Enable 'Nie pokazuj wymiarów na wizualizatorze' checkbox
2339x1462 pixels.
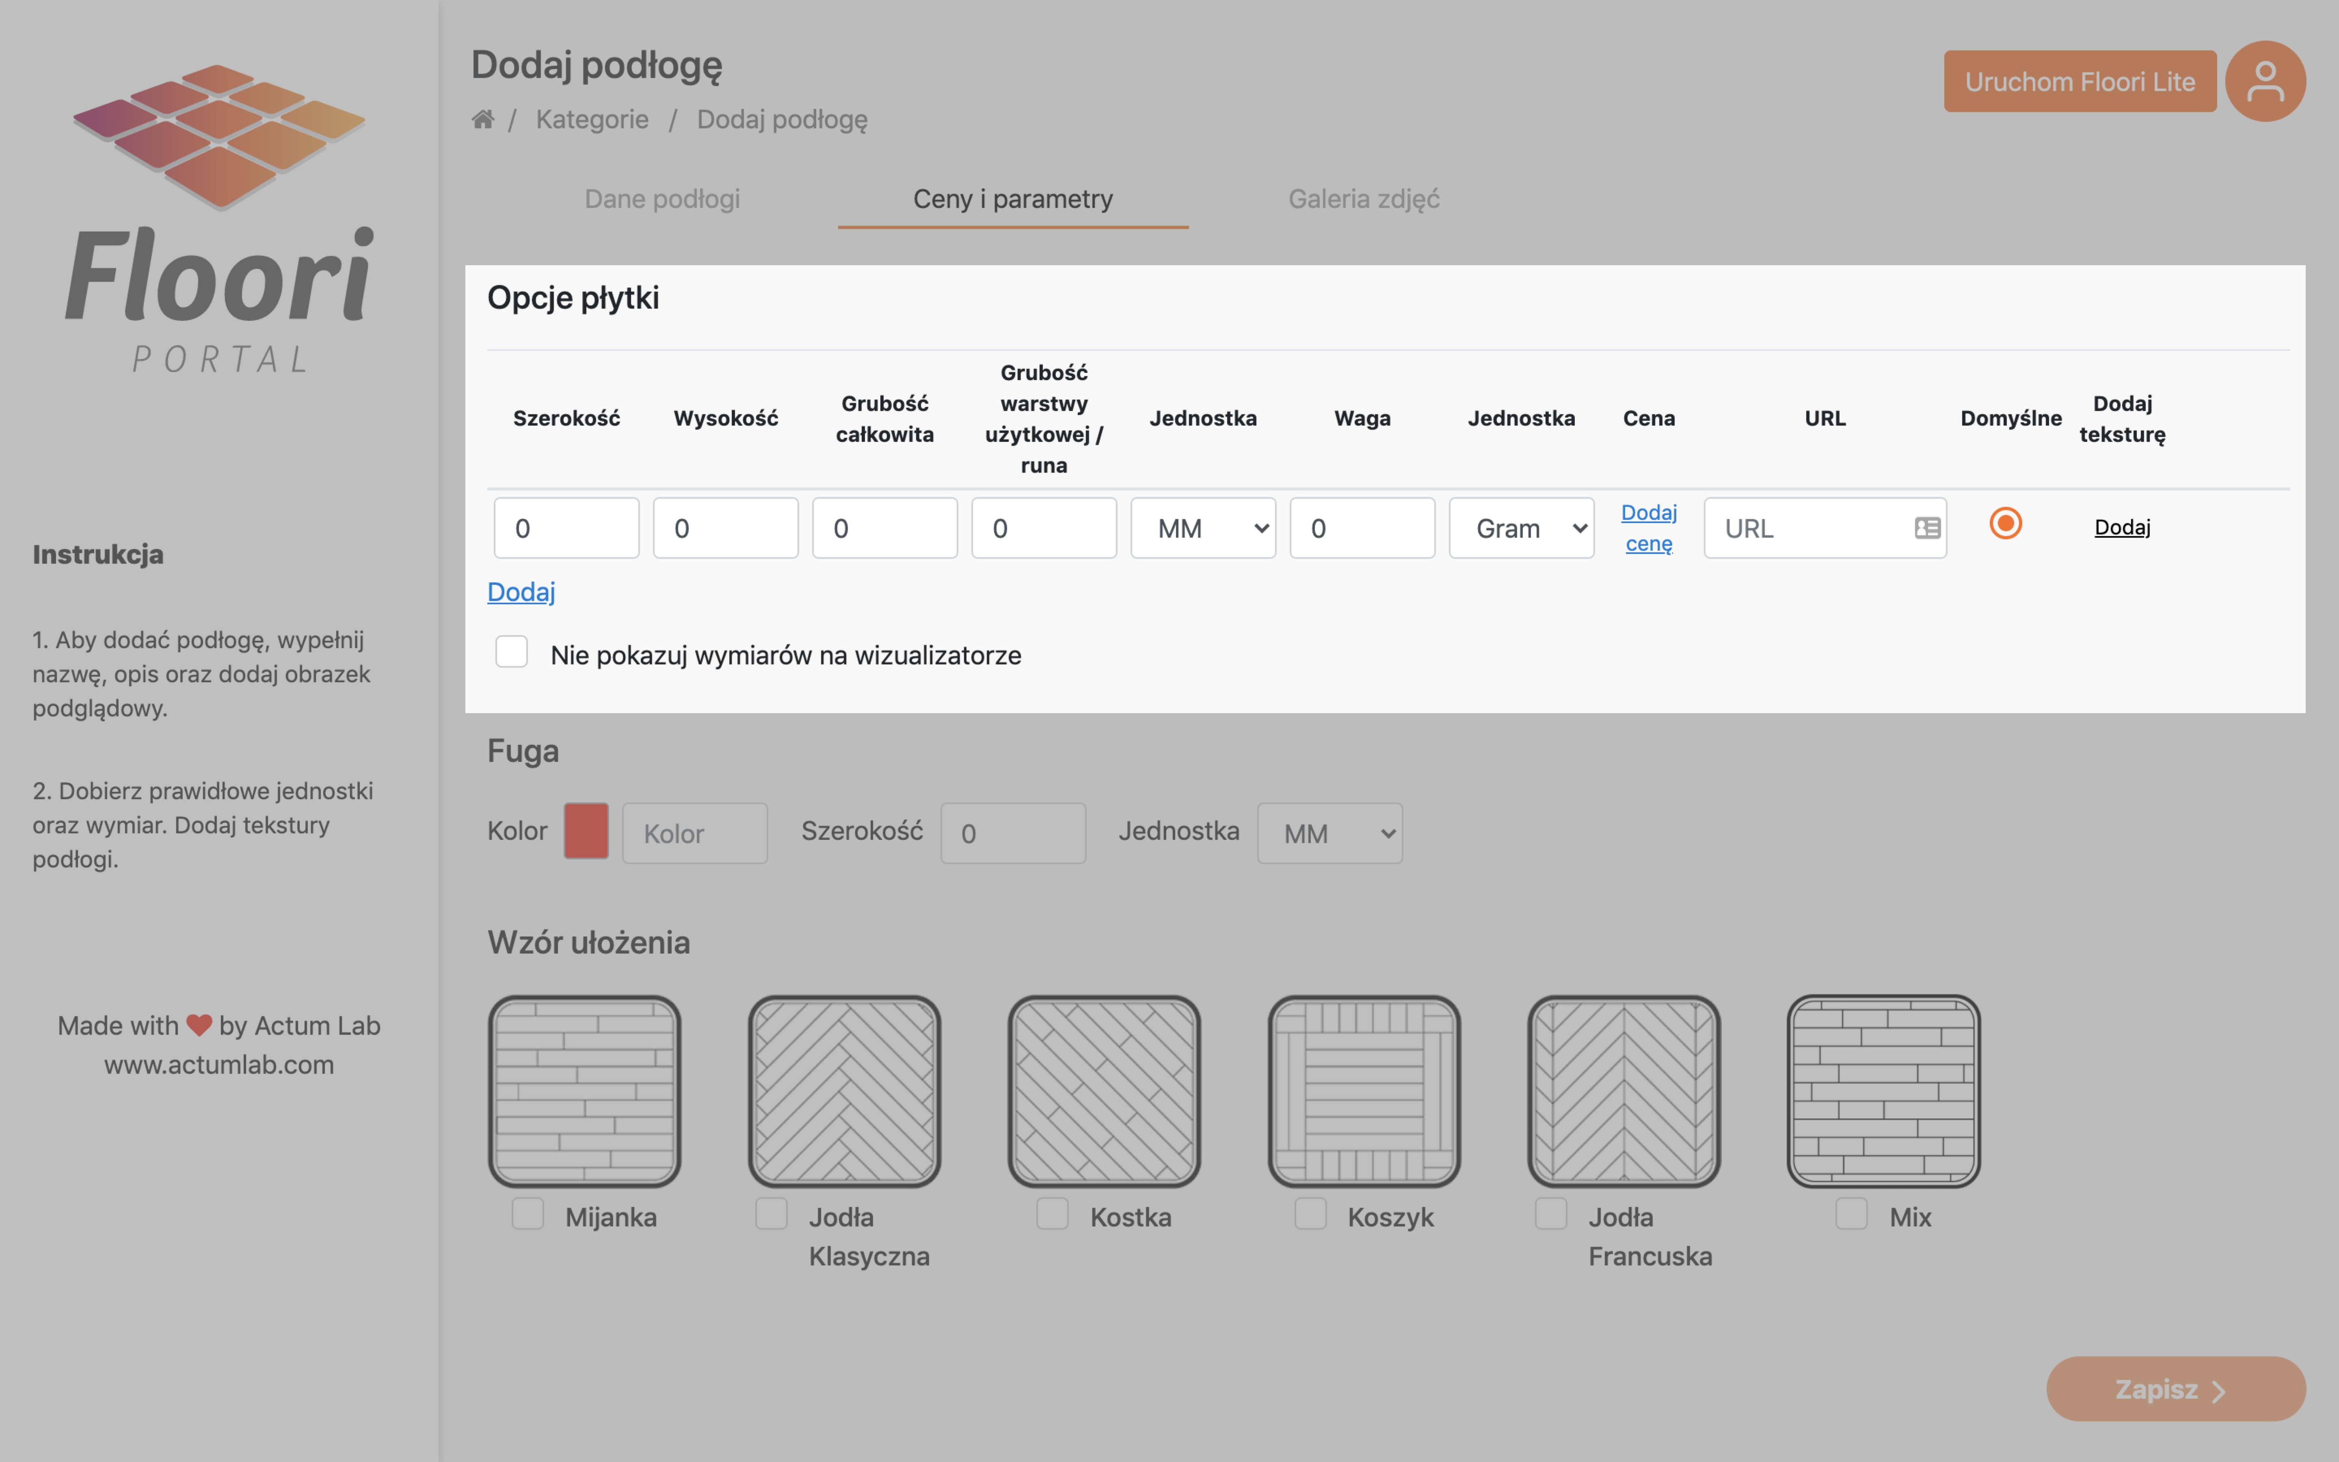coord(511,652)
